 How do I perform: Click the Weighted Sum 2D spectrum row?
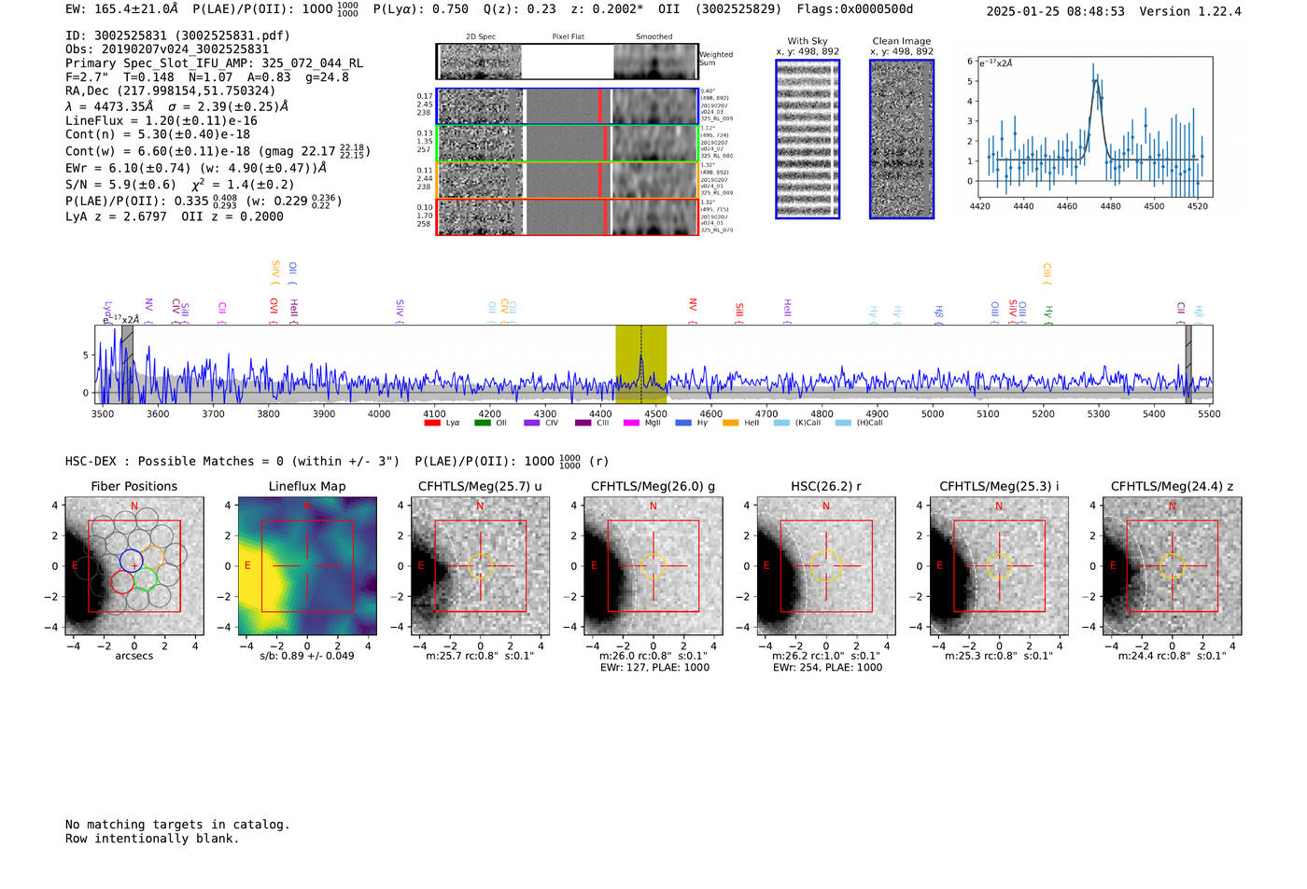pyautogui.click(x=568, y=62)
